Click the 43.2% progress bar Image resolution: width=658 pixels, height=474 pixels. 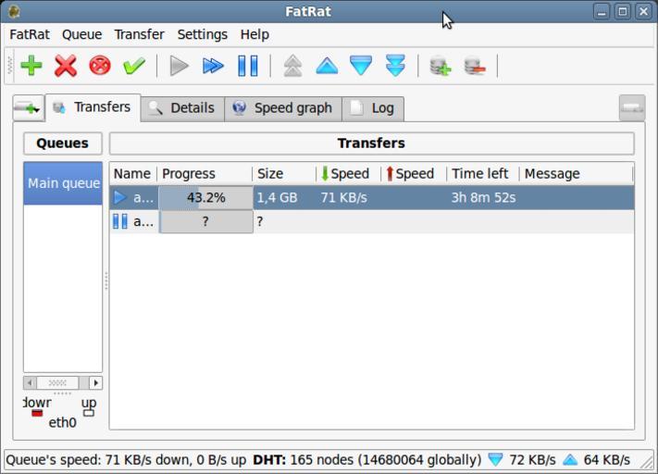(x=205, y=197)
